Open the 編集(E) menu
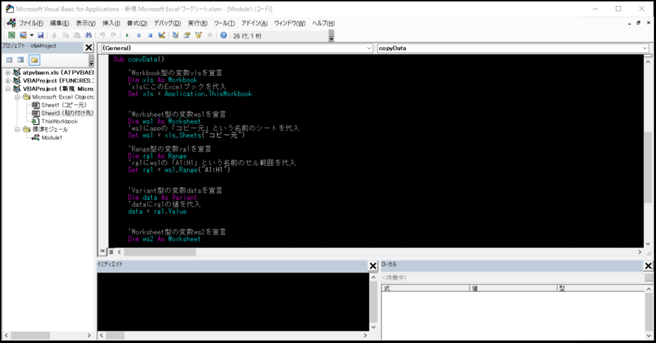The height and width of the screenshot is (343, 656). point(59,23)
